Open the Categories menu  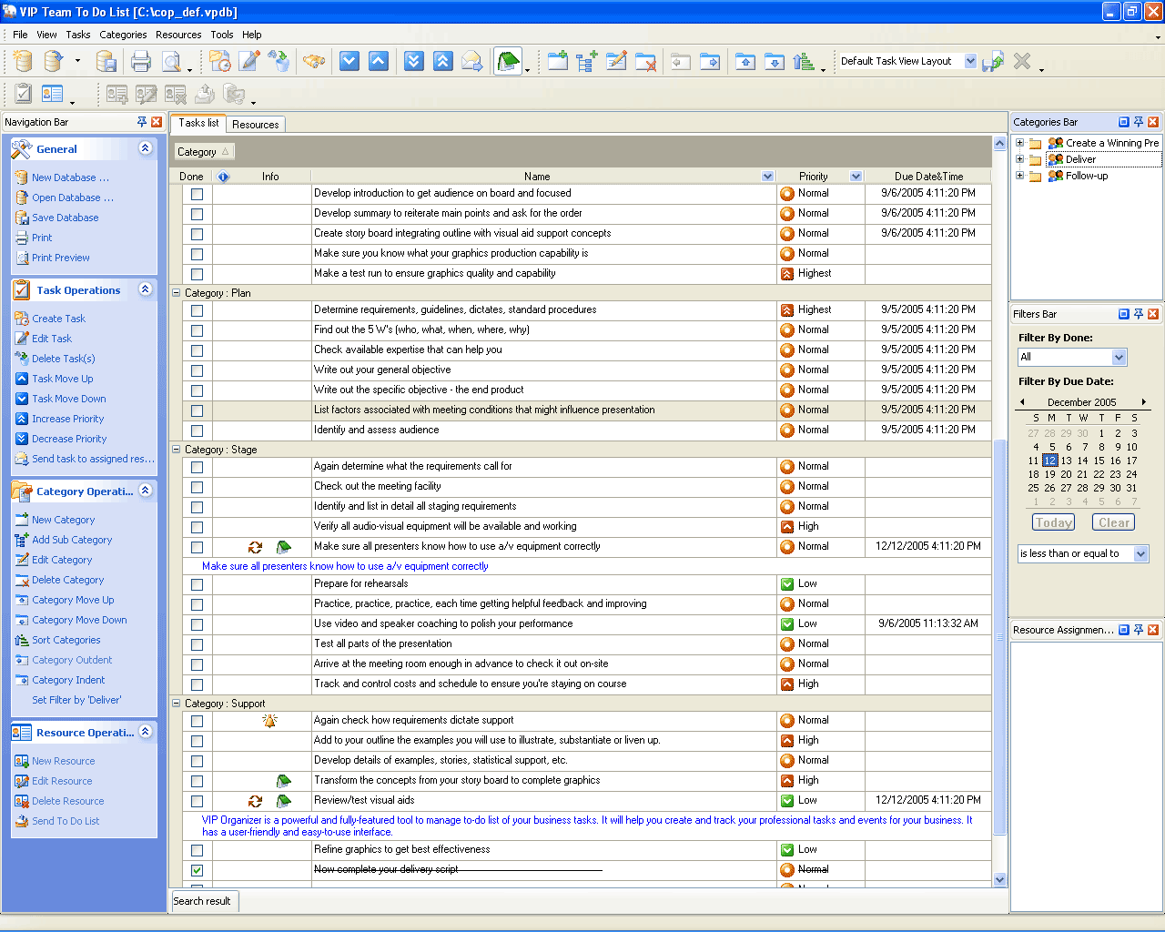(x=123, y=35)
